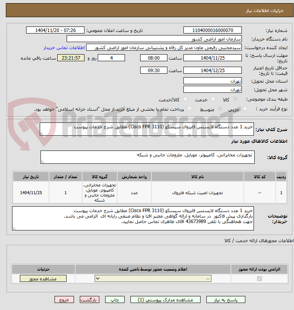Click the buyer organization name field
The width and height of the screenshot is (294, 310).
pyautogui.click(x=154, y=39)
